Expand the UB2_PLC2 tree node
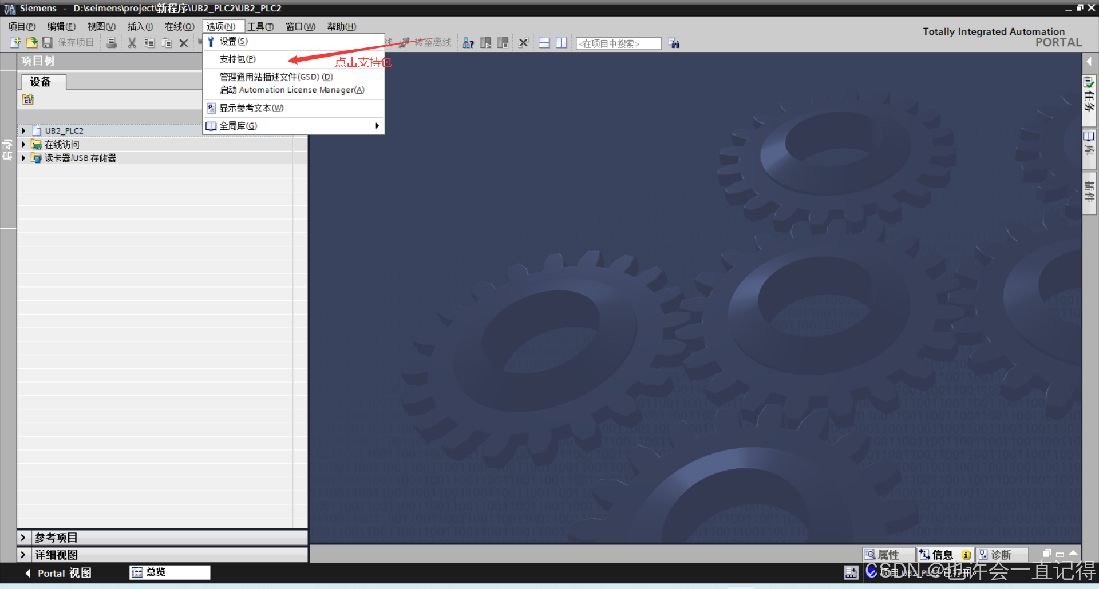The height and width of the screenshot is (589, 1099). coord(23,131)
